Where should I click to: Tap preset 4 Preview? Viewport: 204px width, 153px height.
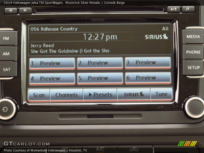[x=52, y=79]
